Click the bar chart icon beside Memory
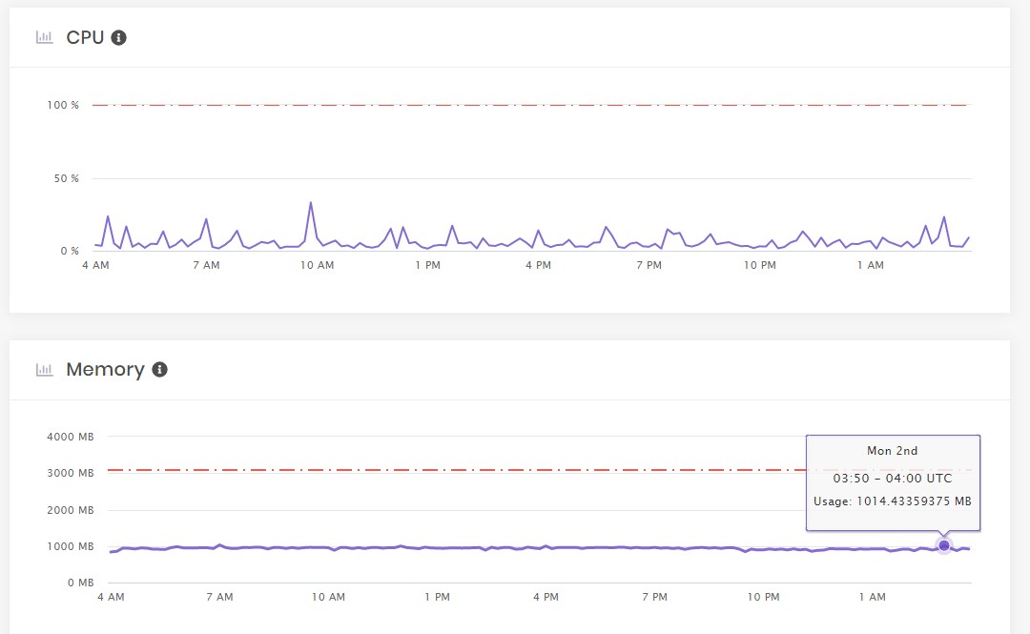The width and height of the screenshot is (1030, 634). [44, 369]
